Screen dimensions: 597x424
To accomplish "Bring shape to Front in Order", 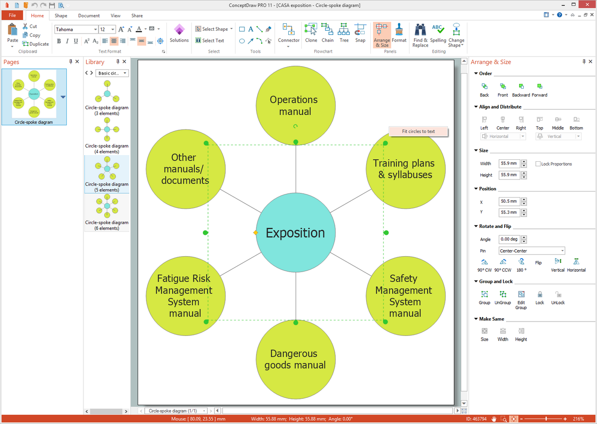I will click(503, 87).
